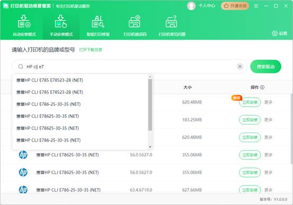Click version 63.4.6719.0 cell
Viewport: 293px width, 205px height.
(141, 190)
